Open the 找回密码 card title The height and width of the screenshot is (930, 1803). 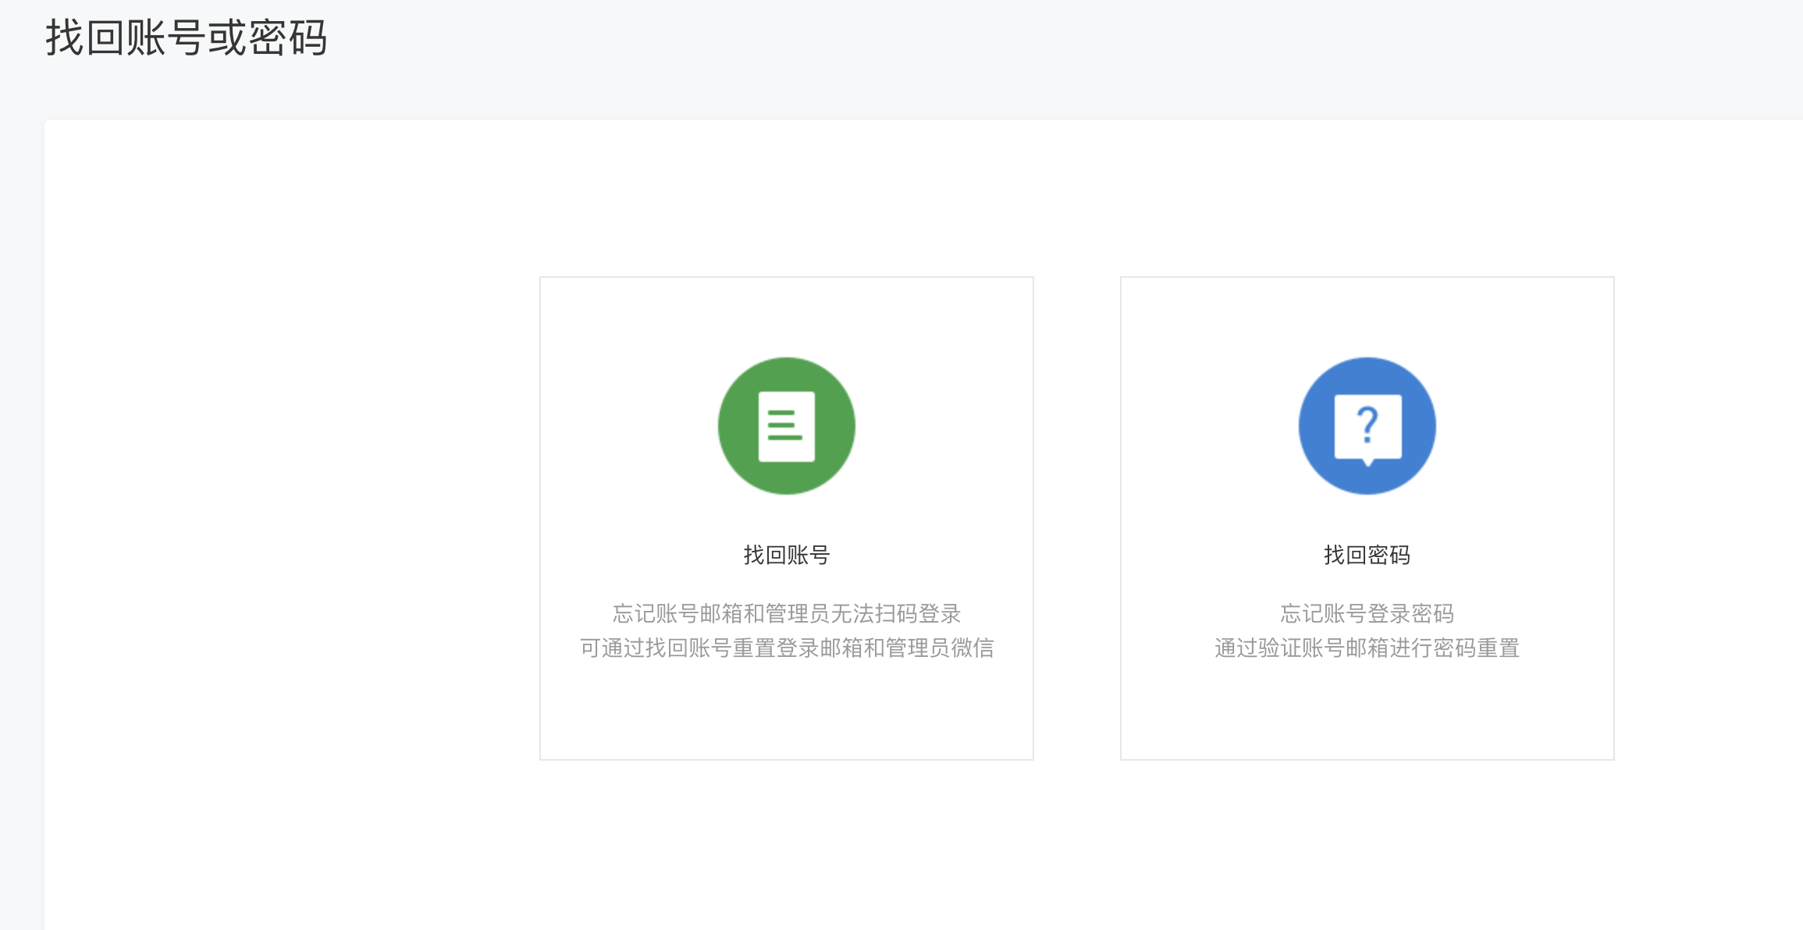click(1367, 555)
